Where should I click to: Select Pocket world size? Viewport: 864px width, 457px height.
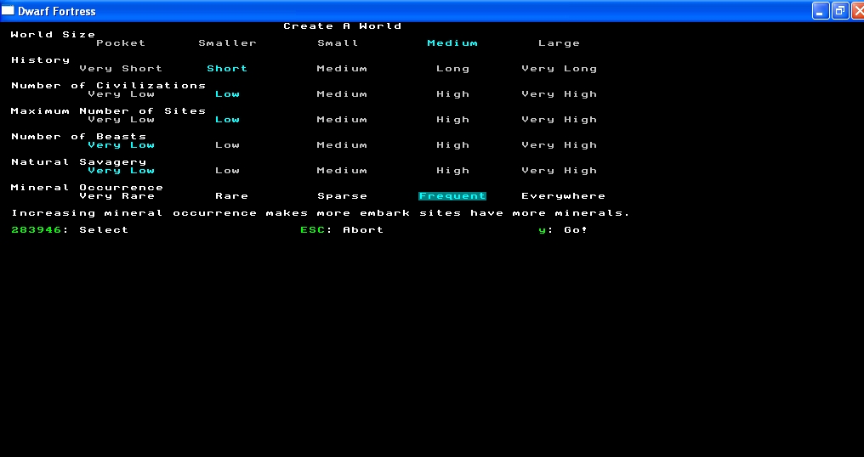click(x=121, y=43)
